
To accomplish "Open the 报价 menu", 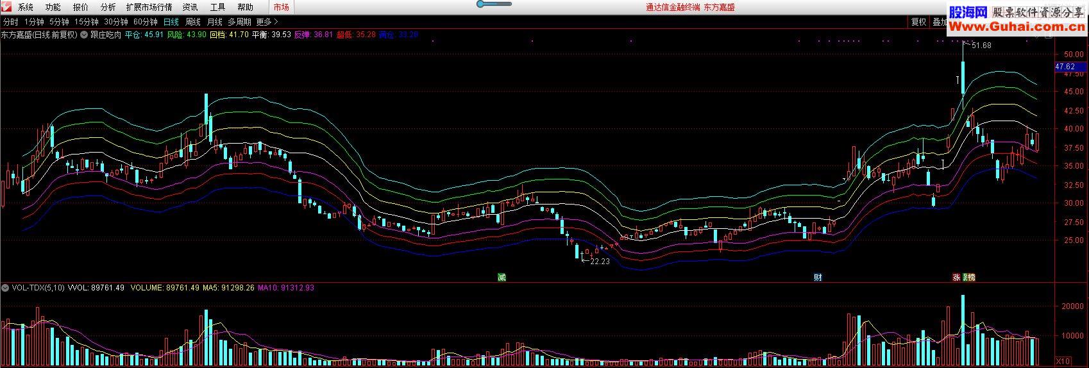I will point(81,8).
